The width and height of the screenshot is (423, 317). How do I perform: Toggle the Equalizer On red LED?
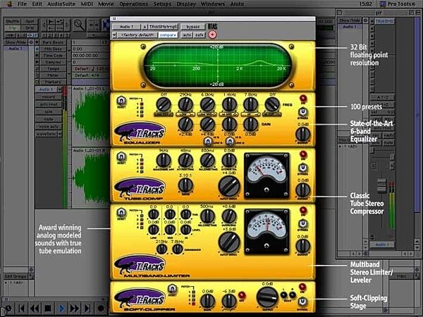coord(303,98)
